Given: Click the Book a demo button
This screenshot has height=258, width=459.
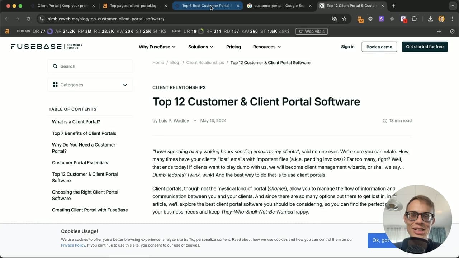Looking at the screenshot, I should (x=379, y=47).
